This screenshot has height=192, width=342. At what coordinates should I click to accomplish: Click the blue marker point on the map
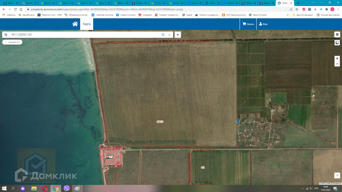coord(238,121)
